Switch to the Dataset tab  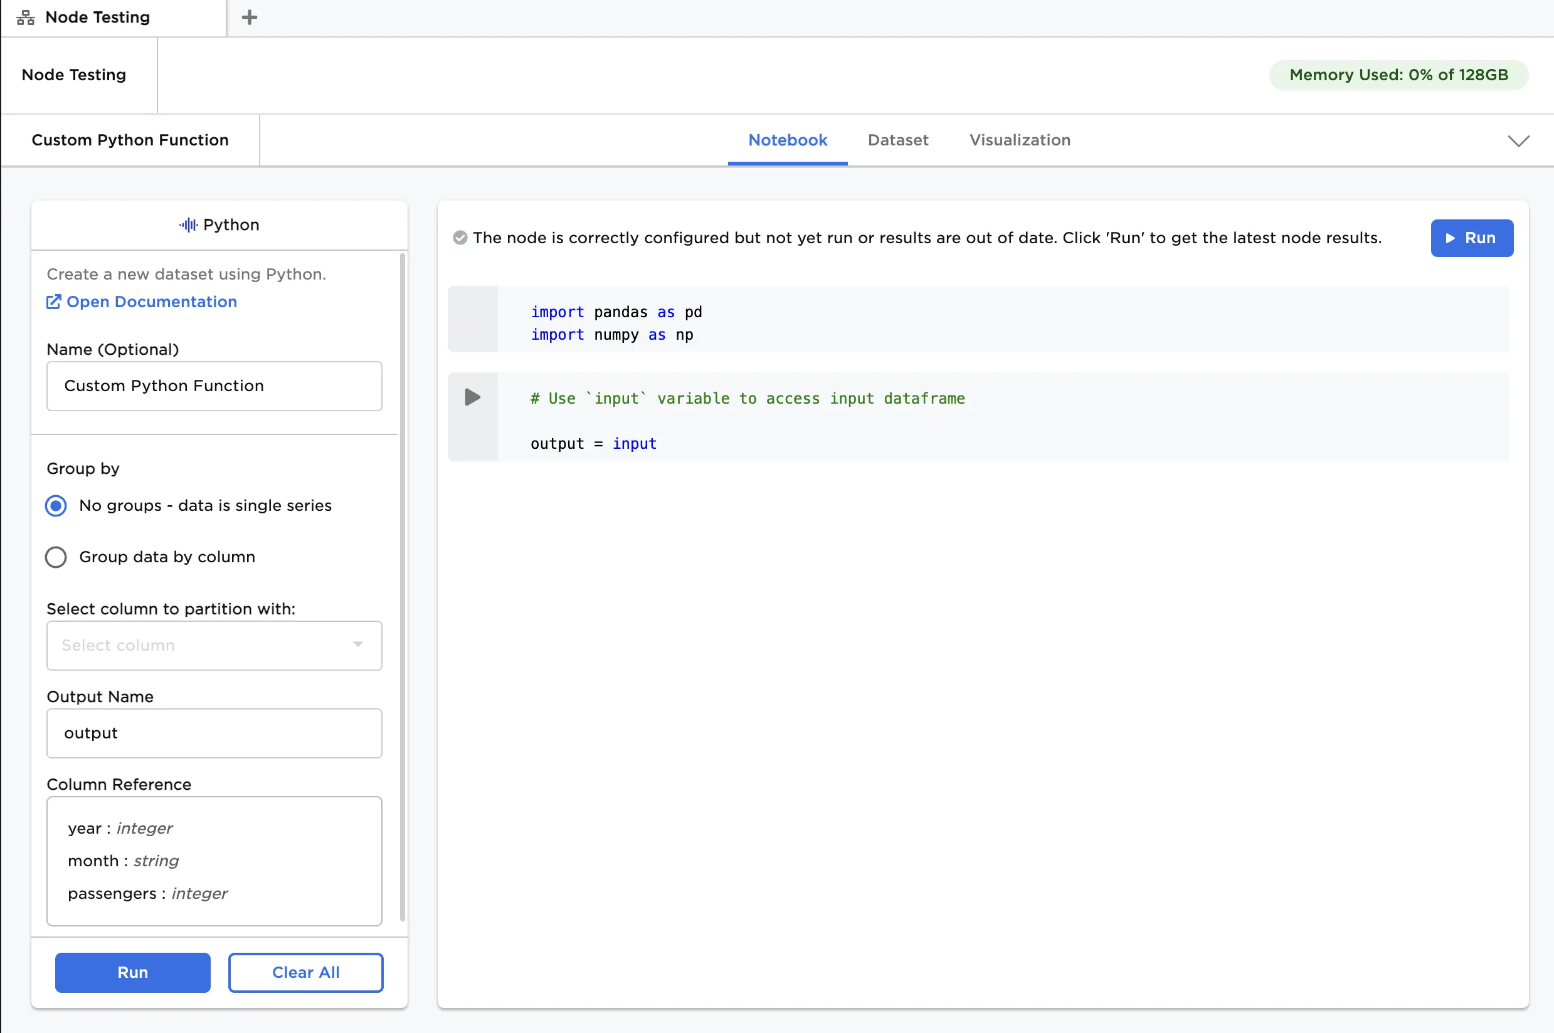[897, 140]
